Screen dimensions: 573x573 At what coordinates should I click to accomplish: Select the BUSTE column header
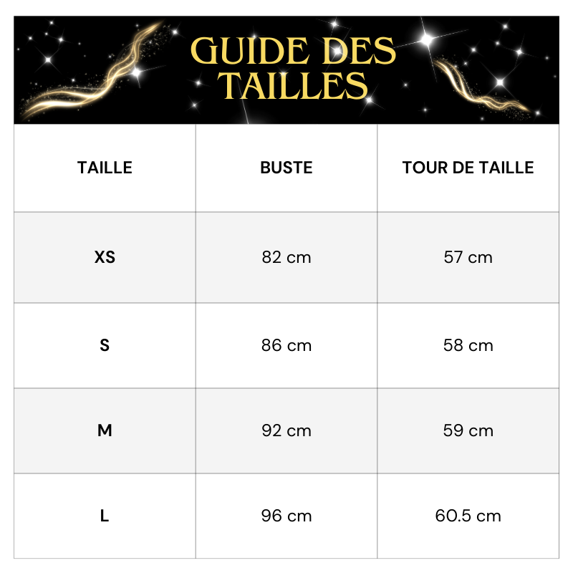(286, 168)
